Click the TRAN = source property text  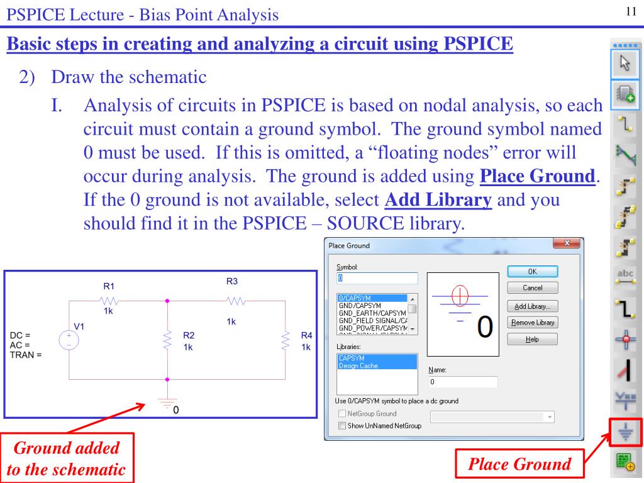coord(26,355)
